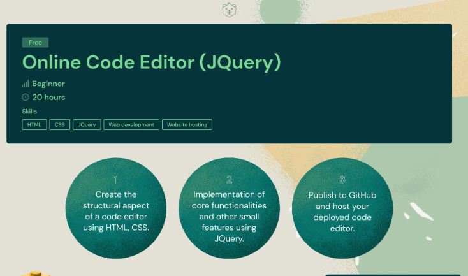
Task: Click the Free badge
Action: click(x=35, y=42)
